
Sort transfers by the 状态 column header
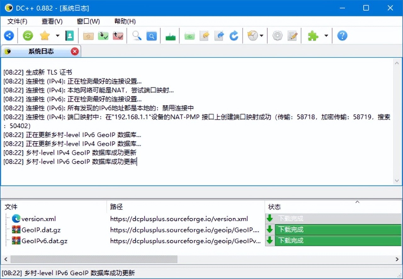[x=333, y=207]
